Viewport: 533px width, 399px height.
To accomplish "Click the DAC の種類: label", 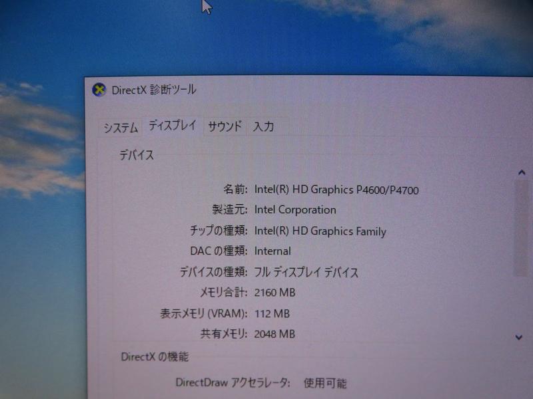I will coord(219,251).
